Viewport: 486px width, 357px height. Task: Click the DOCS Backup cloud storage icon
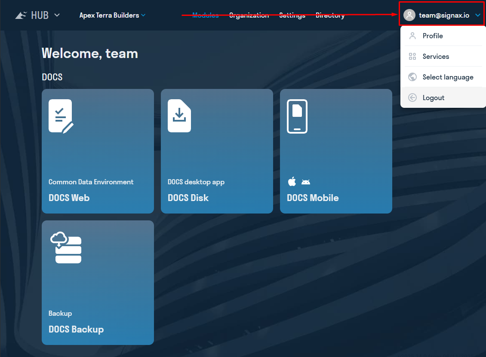pyautogui.click(x=66, y=247)
